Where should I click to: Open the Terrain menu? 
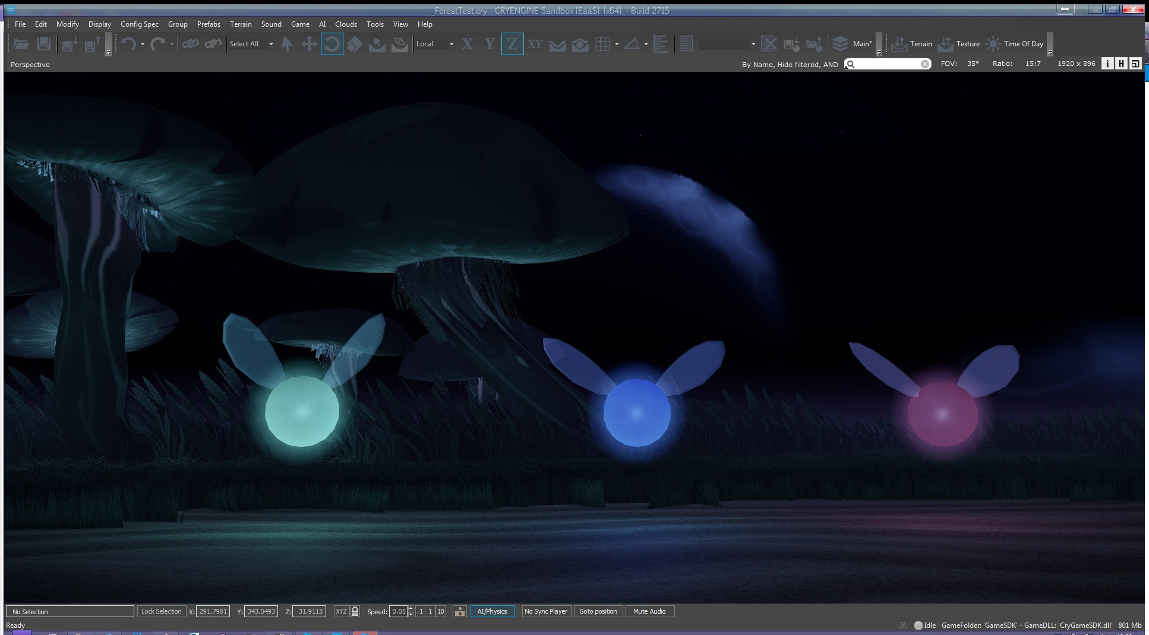click(x=241, y=24)
